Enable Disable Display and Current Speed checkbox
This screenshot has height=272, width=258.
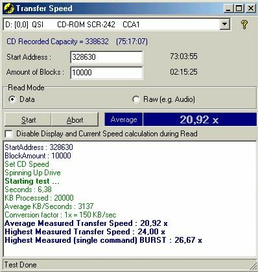click(x=8, y=134)
